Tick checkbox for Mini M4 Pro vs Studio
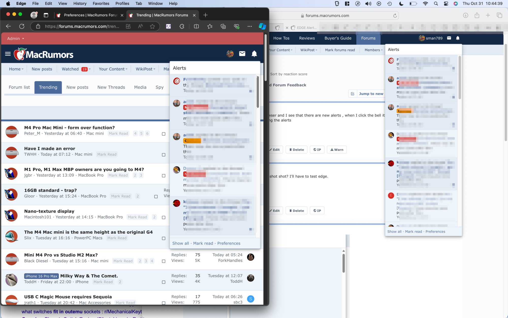This screenshot has height=318, width=508. click(x=164, y=261)
